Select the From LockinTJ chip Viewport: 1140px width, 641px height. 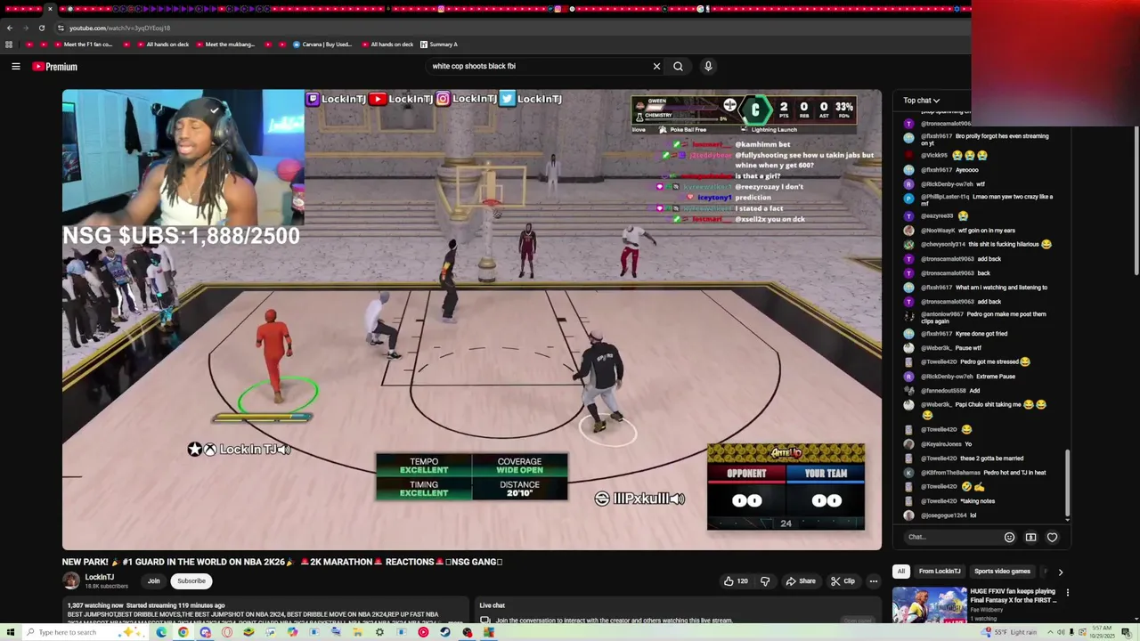940,572
